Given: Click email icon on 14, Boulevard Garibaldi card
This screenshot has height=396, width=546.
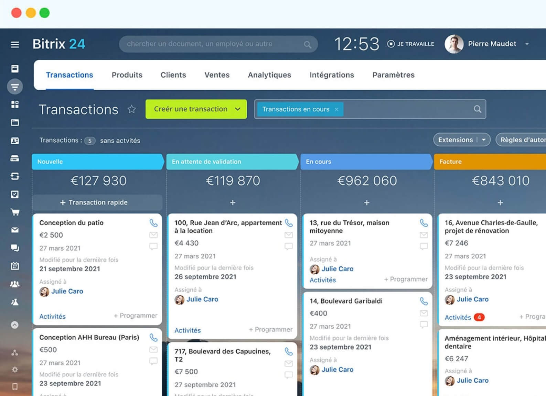Looking at the screenshot, I should click(424, 313).
